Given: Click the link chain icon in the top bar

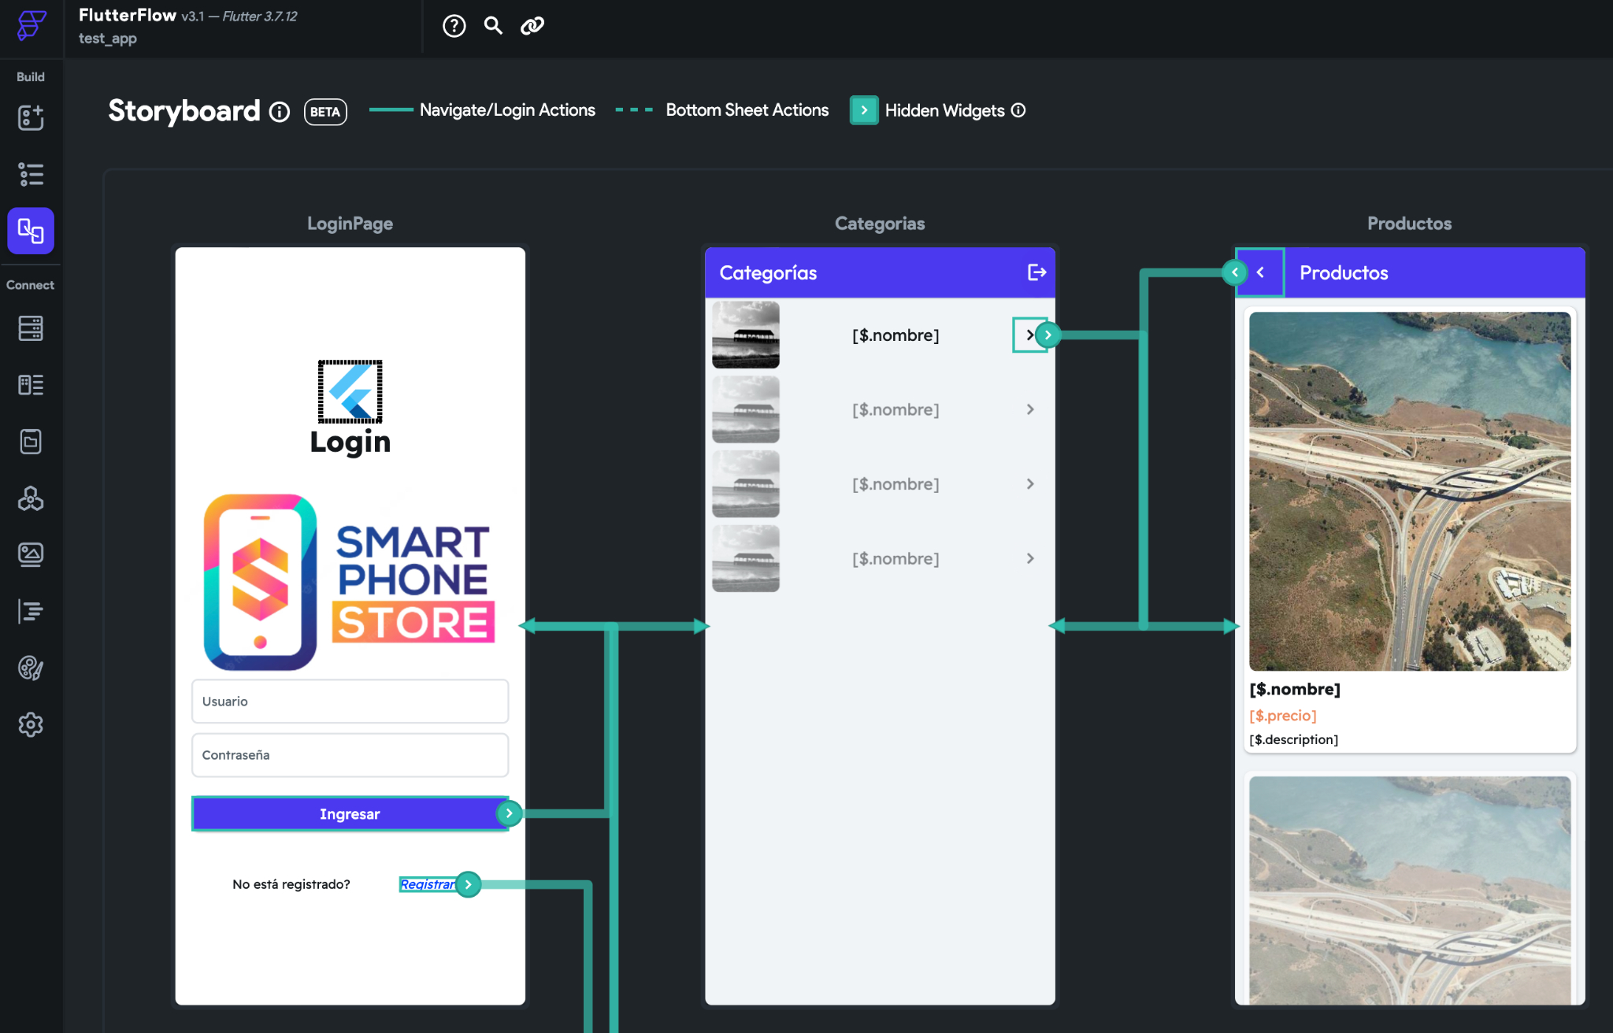Looking at the screenshot, I should 532,26.
